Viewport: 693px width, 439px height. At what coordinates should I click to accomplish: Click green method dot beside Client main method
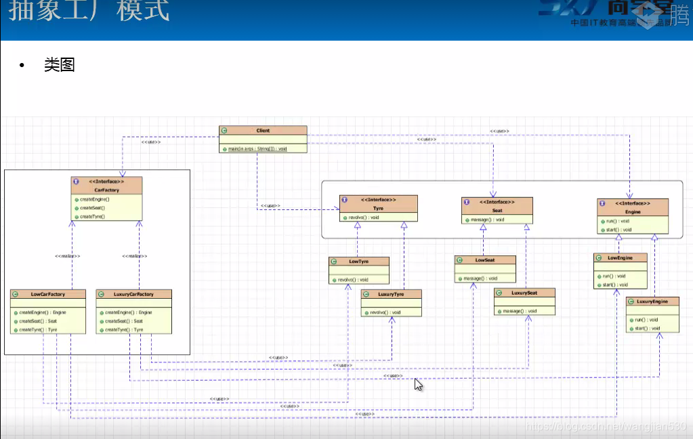point(224,149)
